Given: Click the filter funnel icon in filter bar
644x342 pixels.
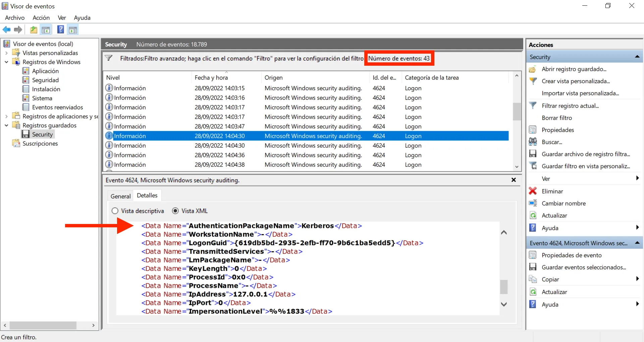Looking at the screenshot, I should [x=109, y=58].
